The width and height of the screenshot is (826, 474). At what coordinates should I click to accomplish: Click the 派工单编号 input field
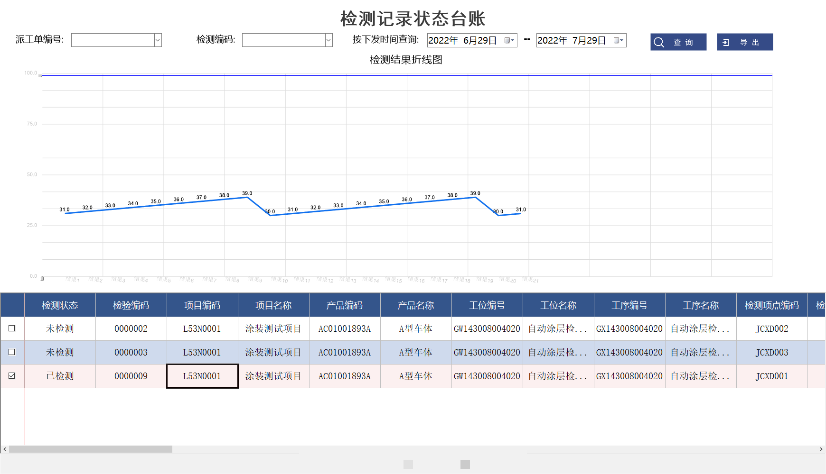click(x=113, y=40)
